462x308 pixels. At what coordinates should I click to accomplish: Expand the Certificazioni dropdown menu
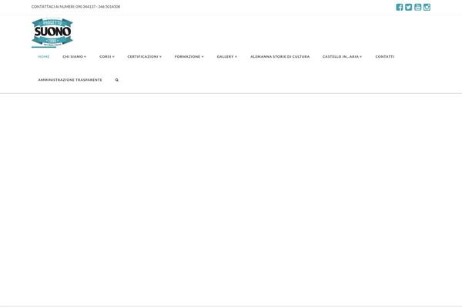pyautogui.click(x=145, y=56)
